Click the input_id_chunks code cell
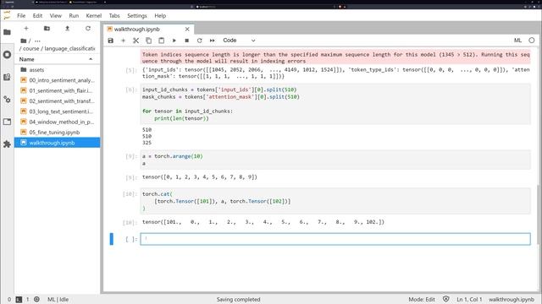 pyautogui.click(x=335, y=104)
